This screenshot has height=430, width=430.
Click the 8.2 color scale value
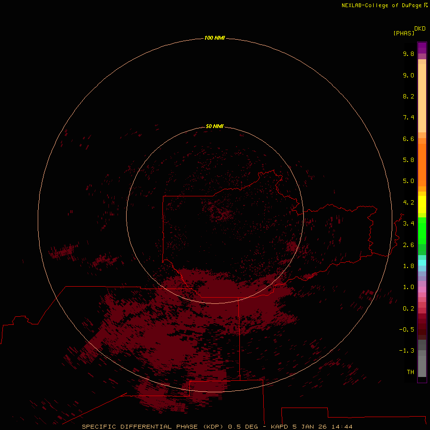pos(408,96)
